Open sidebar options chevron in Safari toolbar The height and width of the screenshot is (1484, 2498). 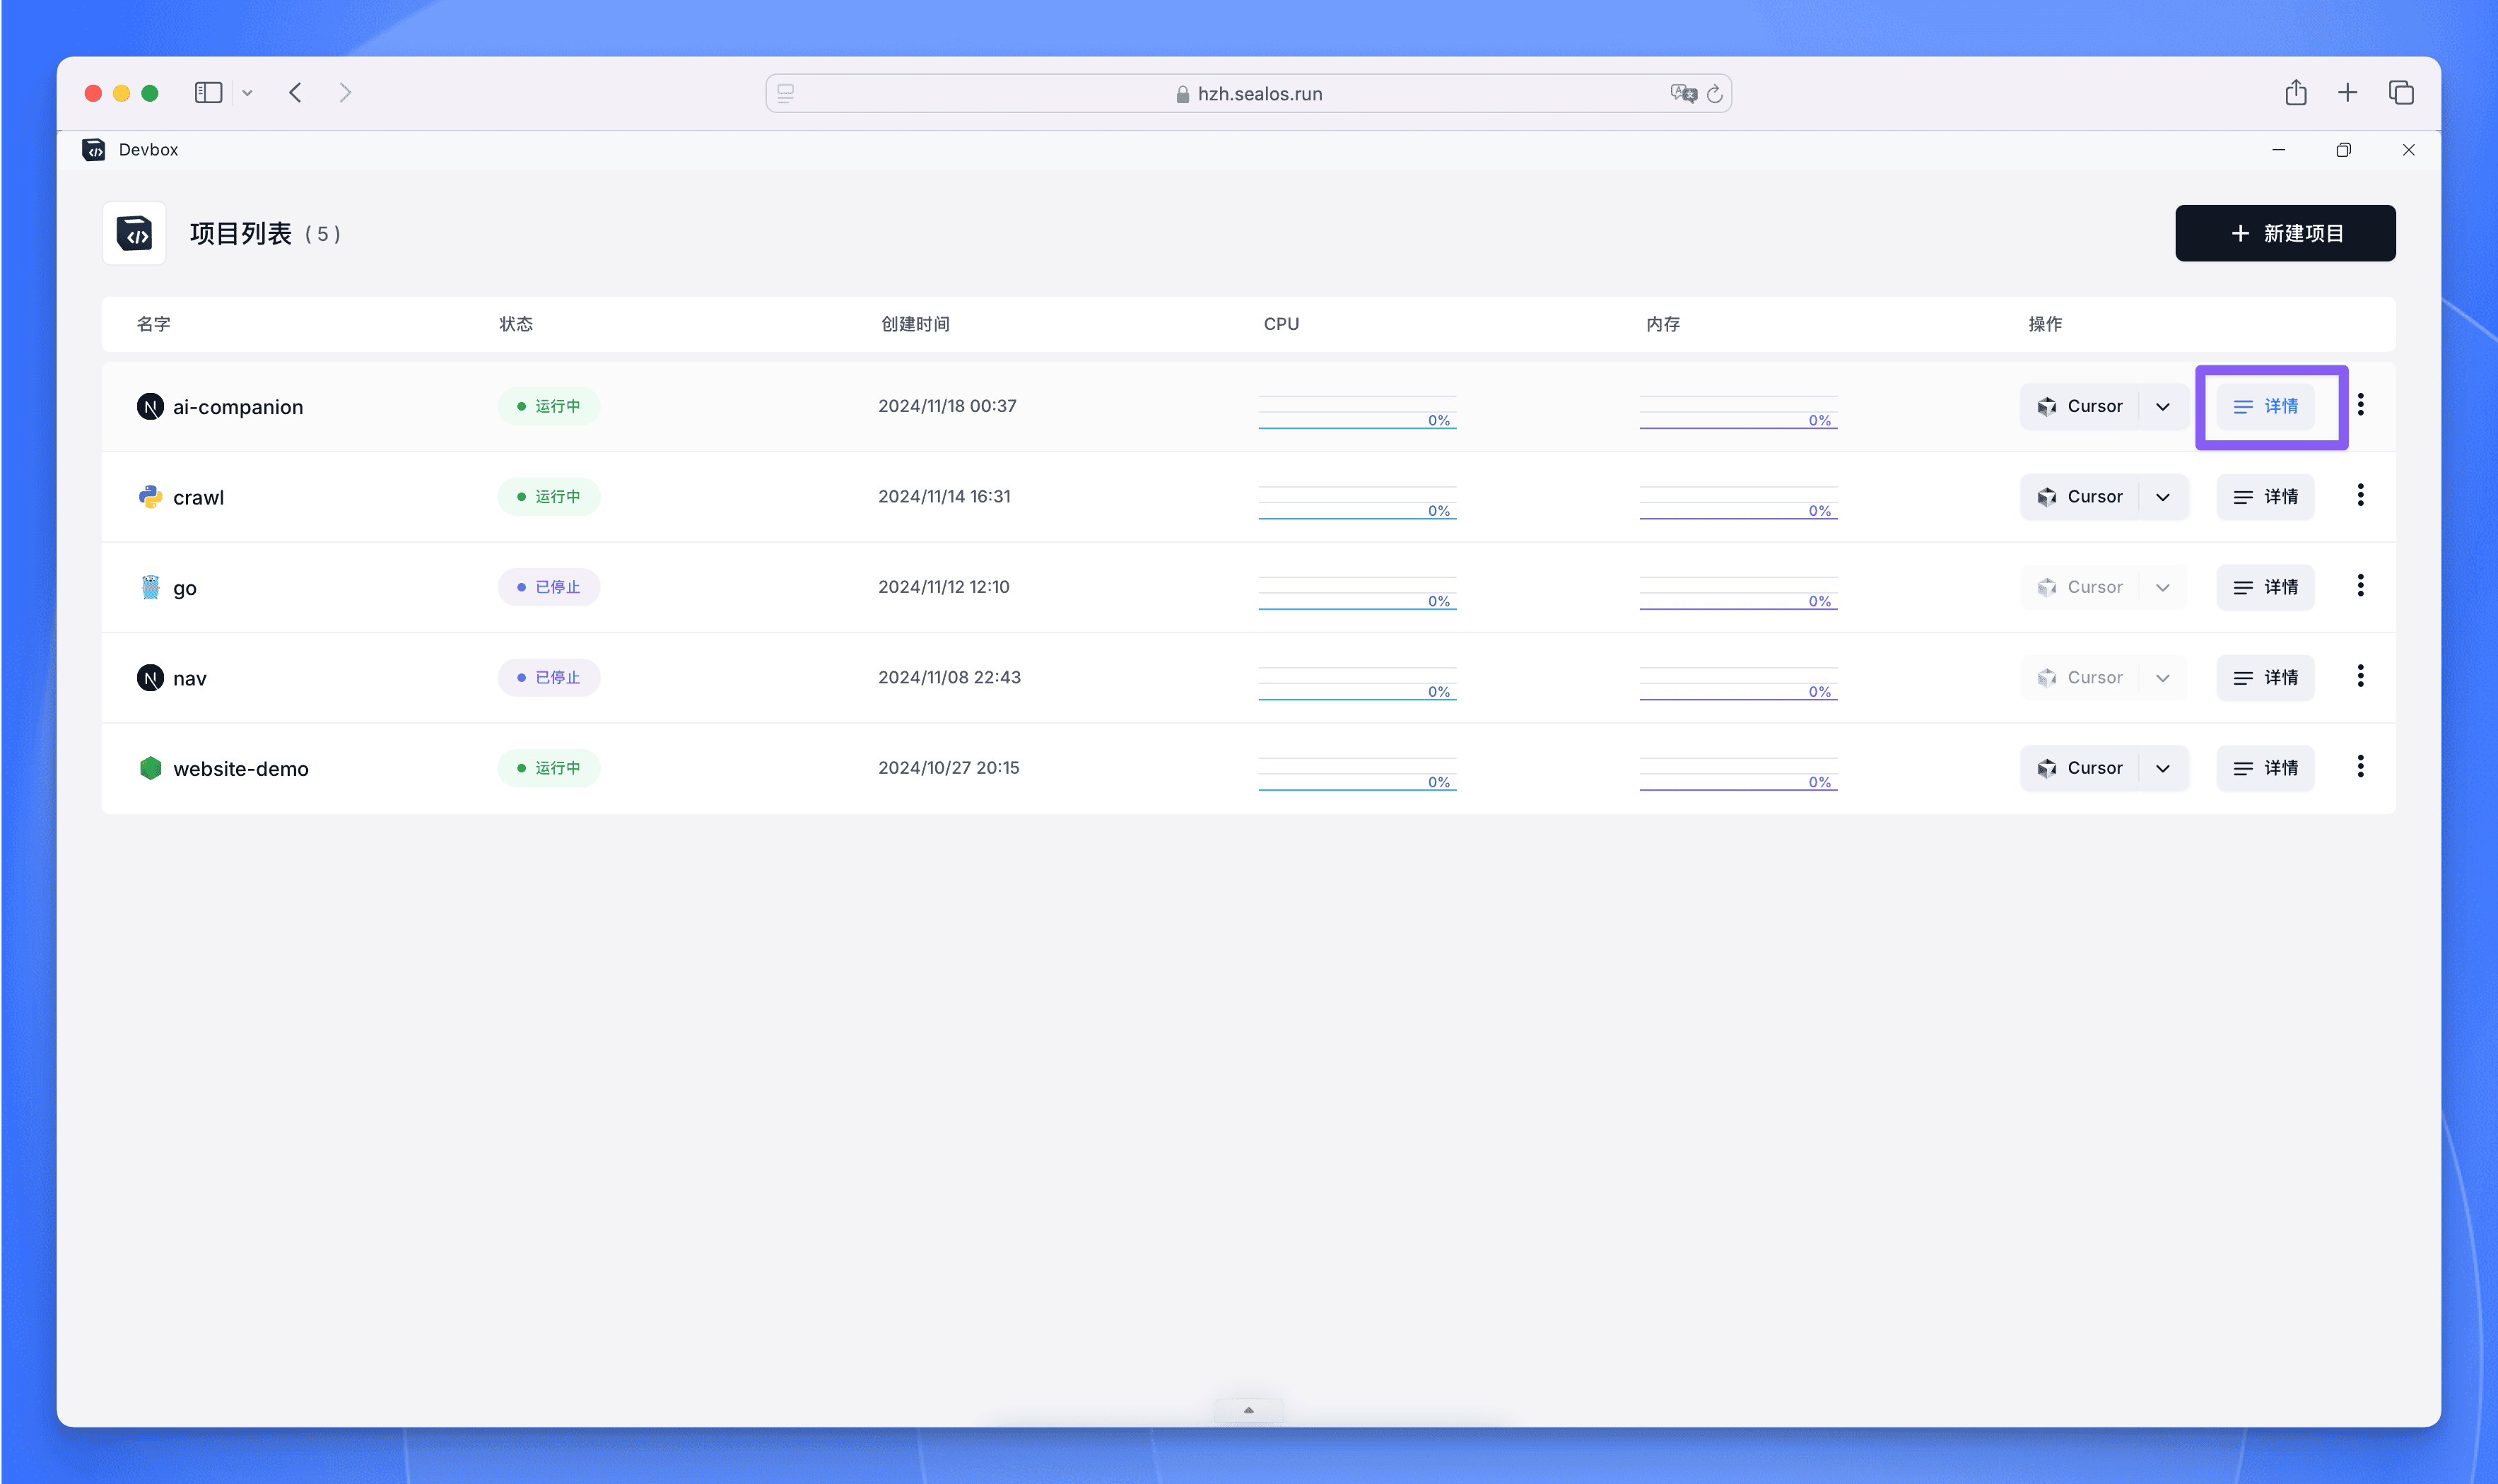tap(247, 93)
